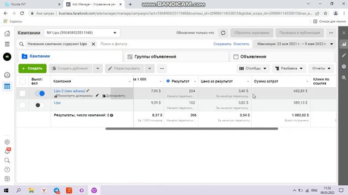The image size is (348, 195).
Task: Open Windows Start menu
Action: [6, 190]
